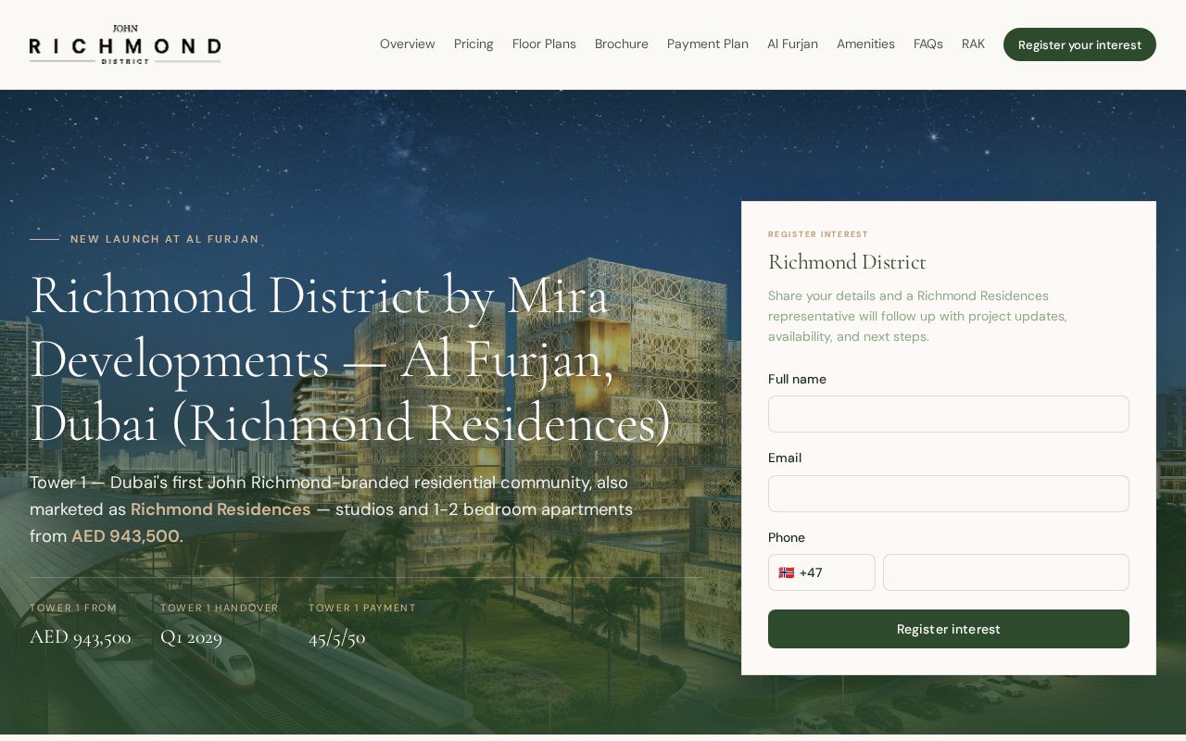Click the Richmond District form heading
The height and width of the screenshot is (741, 1186).
(x=847, y=262)
